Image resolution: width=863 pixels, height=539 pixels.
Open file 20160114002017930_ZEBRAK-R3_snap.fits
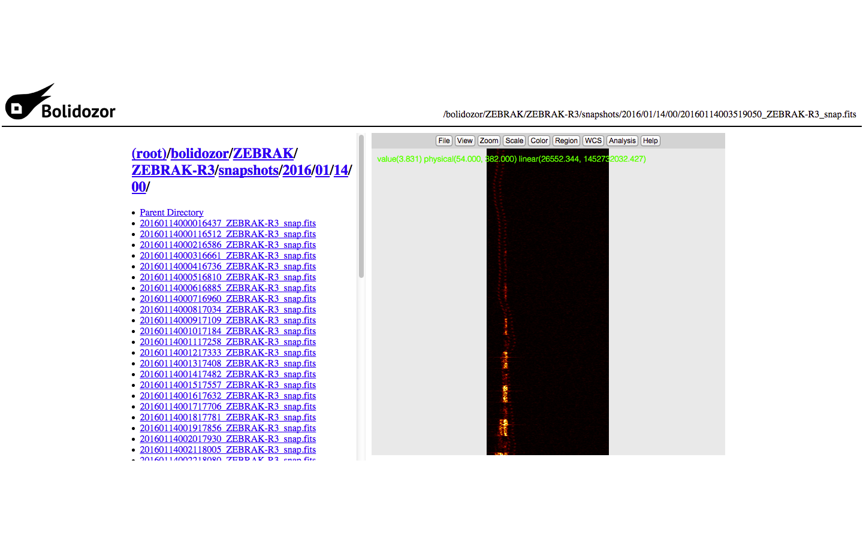click(x=228, y=439)
